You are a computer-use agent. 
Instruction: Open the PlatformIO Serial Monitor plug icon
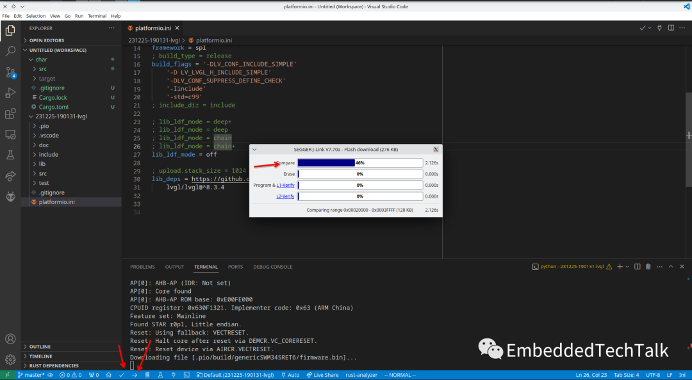click(173, 375)
